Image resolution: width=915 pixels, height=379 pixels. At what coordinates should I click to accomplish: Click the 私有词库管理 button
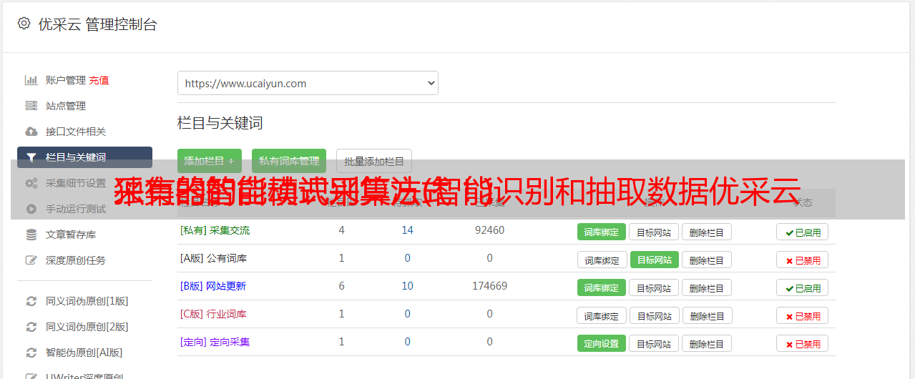pyautogui.click(x=289, y=161)
